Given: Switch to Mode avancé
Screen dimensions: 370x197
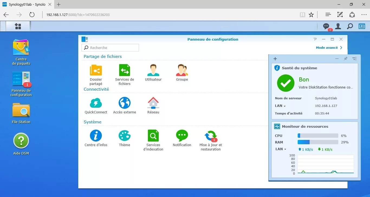Looking at the screenshot, I should point(329,48).
